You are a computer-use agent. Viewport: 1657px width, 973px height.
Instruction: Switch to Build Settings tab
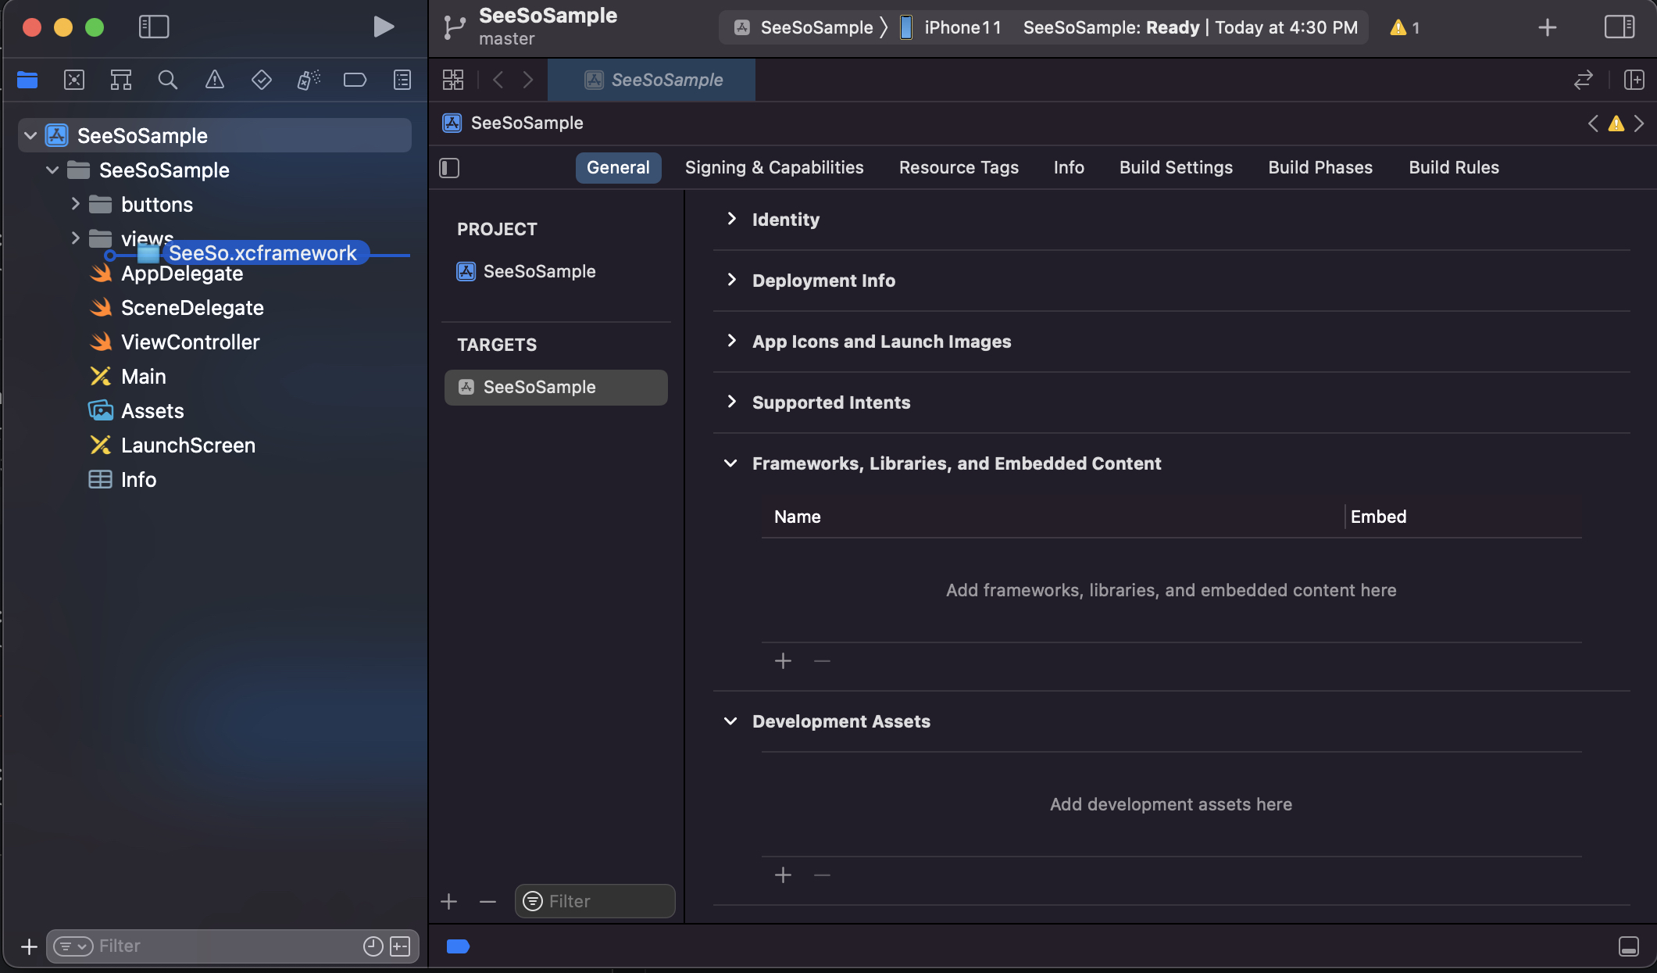[1176, 168]
